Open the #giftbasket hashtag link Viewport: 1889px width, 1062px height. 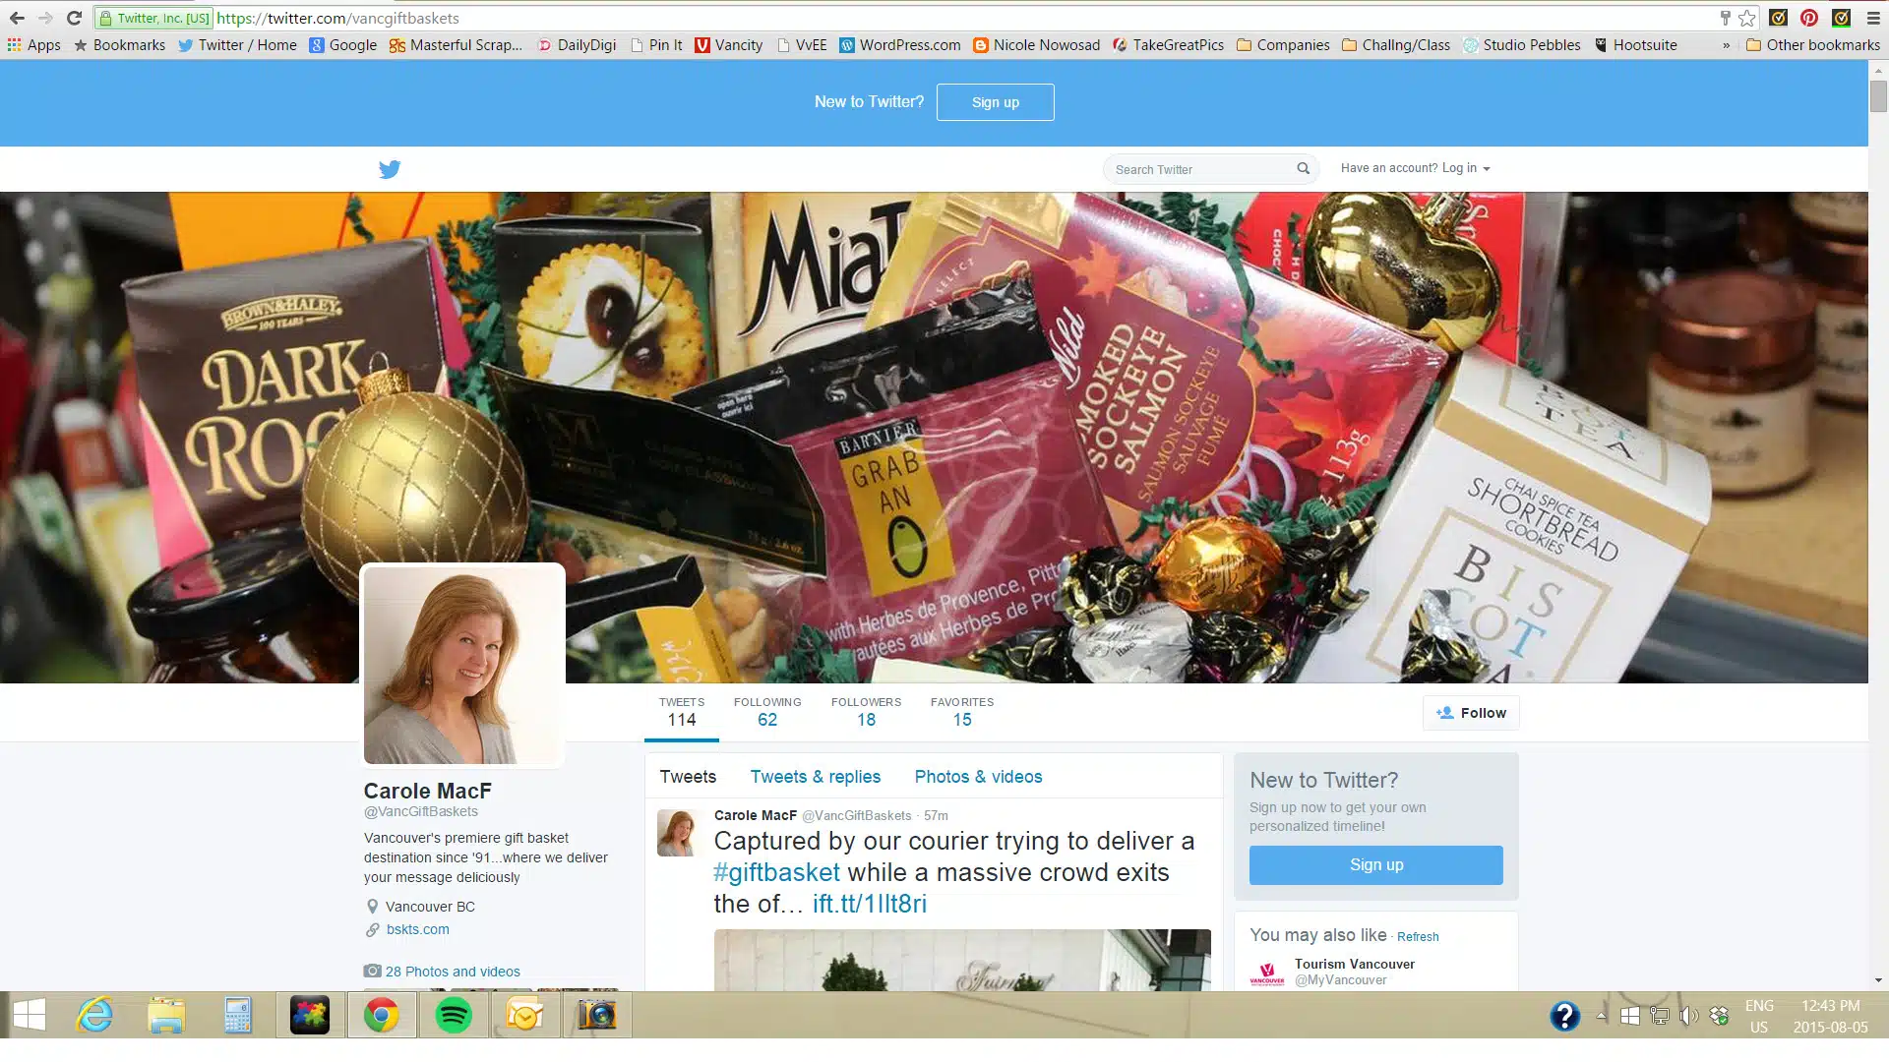[776, 872]
